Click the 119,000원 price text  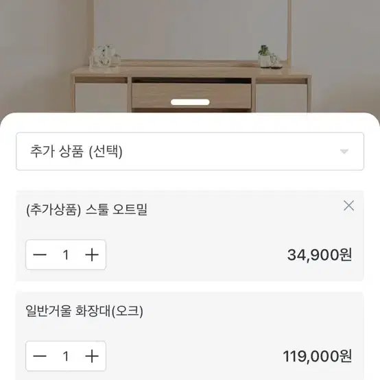(317, 356)
